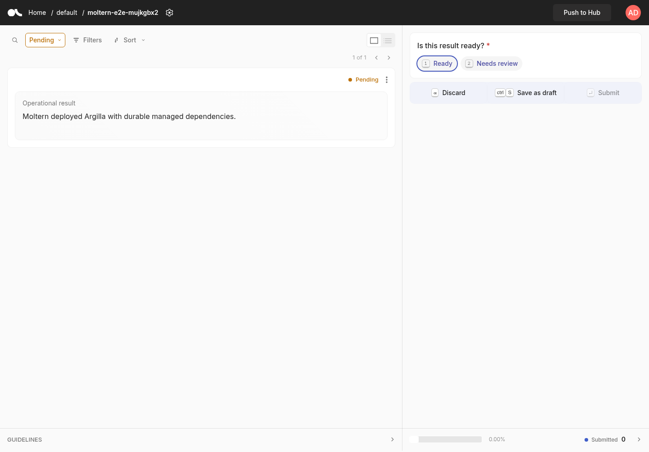This screenshot has height=452, width=649.
Task: Expand the Submitted progress details chevron
Action: (639, 439)
